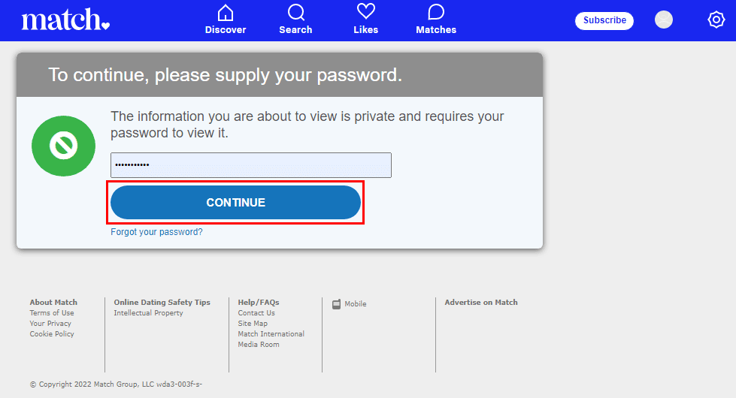Open the Likes heart icon
Screen dimensions: 736x398
pos(366,12)
